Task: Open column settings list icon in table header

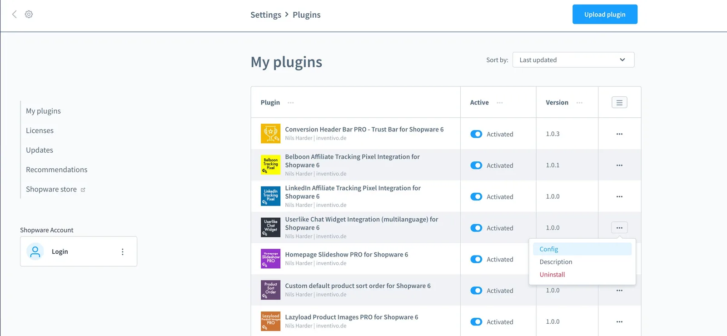Action: tap(619, 102)
